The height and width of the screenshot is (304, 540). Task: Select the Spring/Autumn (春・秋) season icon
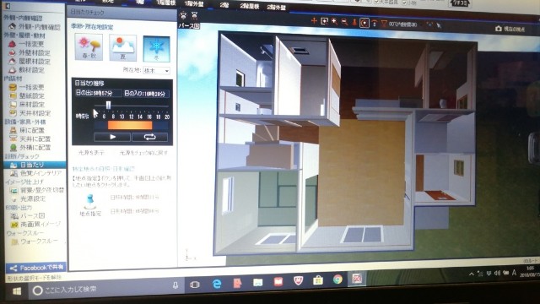(x=89, y=47)
